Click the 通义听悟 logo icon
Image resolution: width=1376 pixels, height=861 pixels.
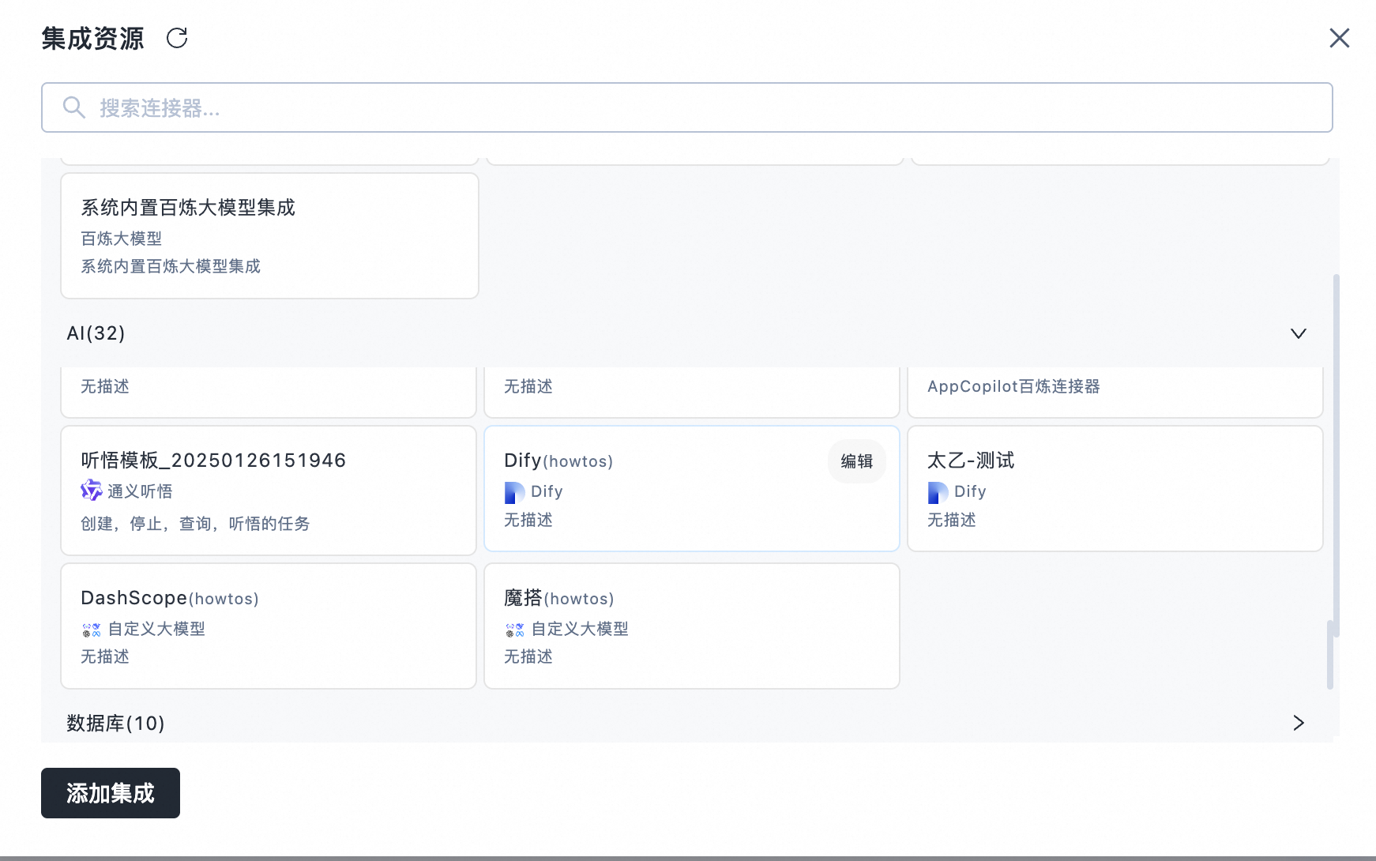point(92,491)
